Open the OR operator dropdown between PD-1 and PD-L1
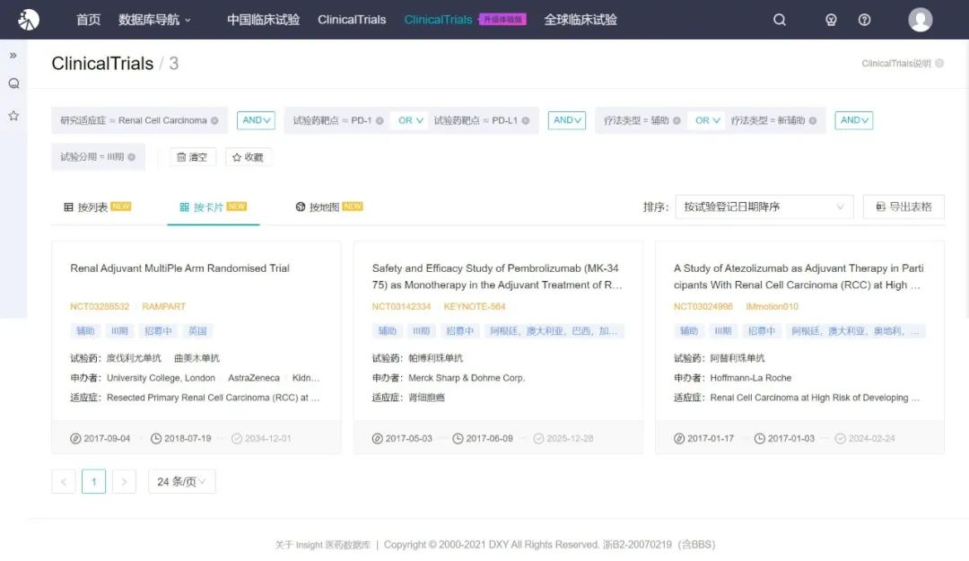The height and width of the screenshot is (561, 969). pos(411,120)
